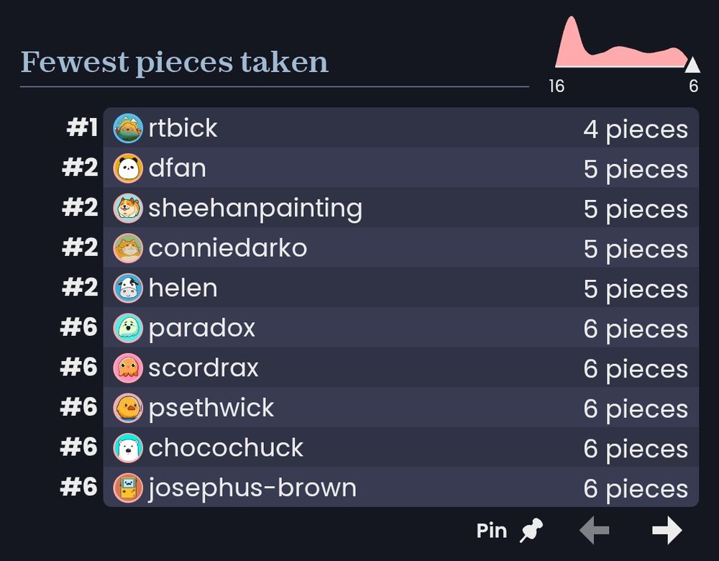Click rtbick's mountain avatar icon
719x561 pixels.
[x=128, y=128]
